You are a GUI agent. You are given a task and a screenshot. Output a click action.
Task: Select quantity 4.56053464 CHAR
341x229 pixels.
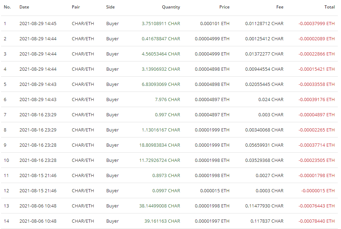[x=161, y=54]
